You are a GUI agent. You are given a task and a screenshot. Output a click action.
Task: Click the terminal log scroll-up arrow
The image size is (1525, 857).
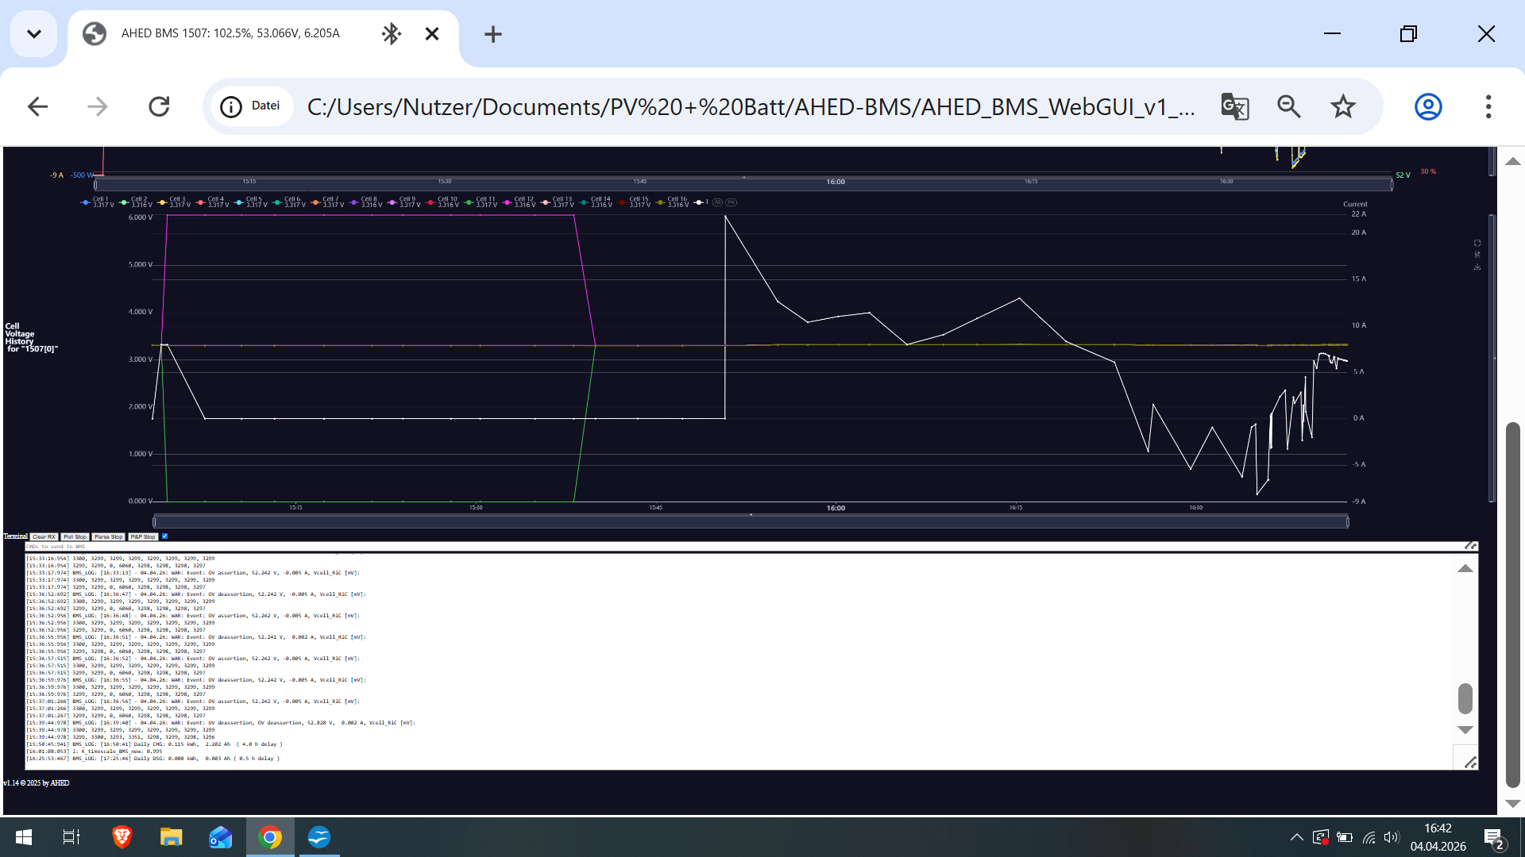tap(1465, 568)
